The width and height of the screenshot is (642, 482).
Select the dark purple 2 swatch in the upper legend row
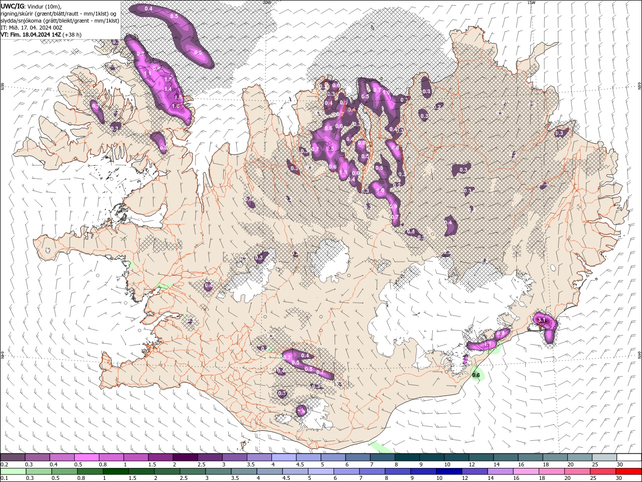click(x=185, y=457)
